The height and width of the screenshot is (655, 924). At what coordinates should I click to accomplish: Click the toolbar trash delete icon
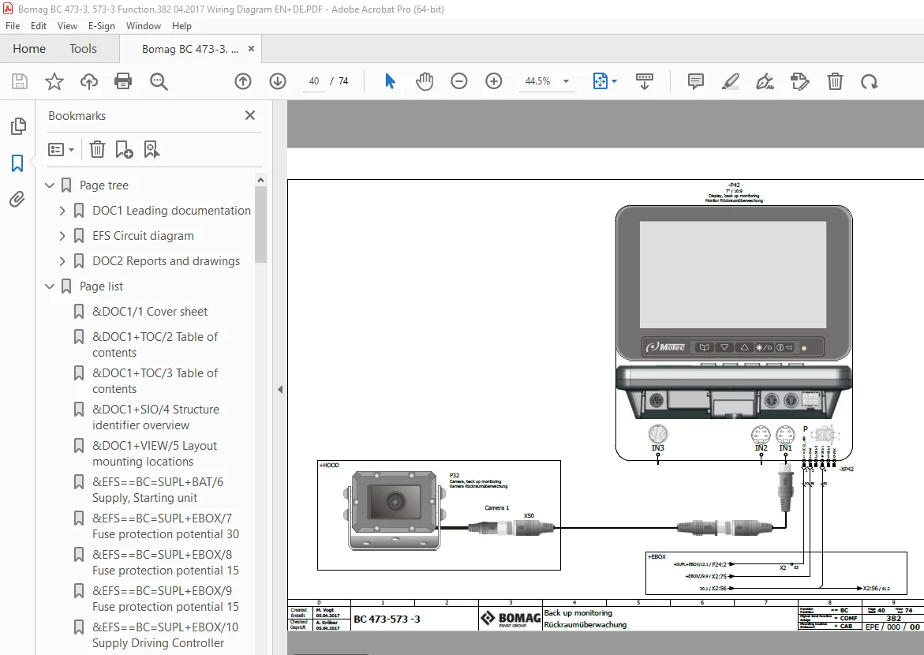[x=835, y=81]
